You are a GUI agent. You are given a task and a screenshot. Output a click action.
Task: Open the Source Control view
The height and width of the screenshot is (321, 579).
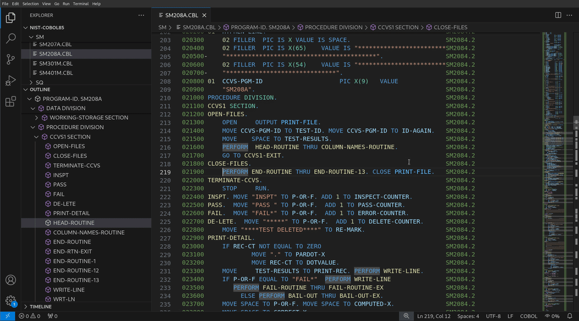point(10,60)
